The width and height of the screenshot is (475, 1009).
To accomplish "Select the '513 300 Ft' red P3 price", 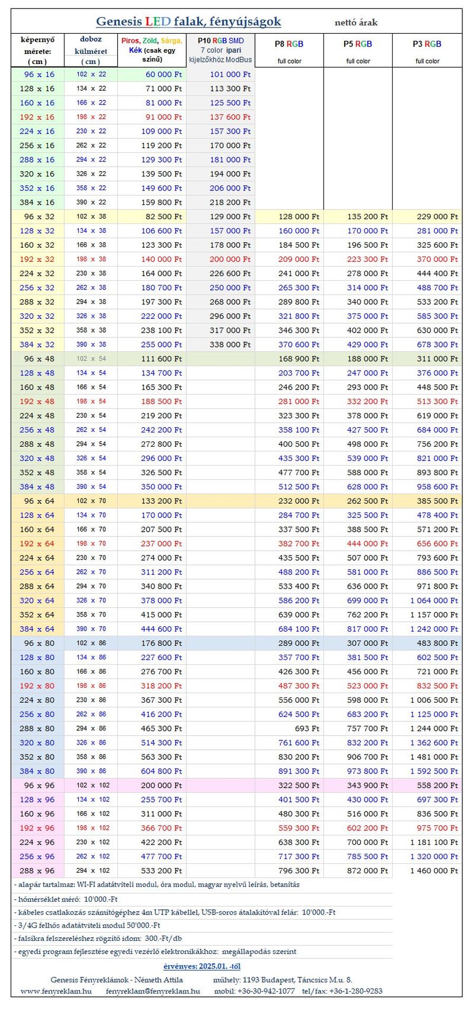I will click(427, 401).
